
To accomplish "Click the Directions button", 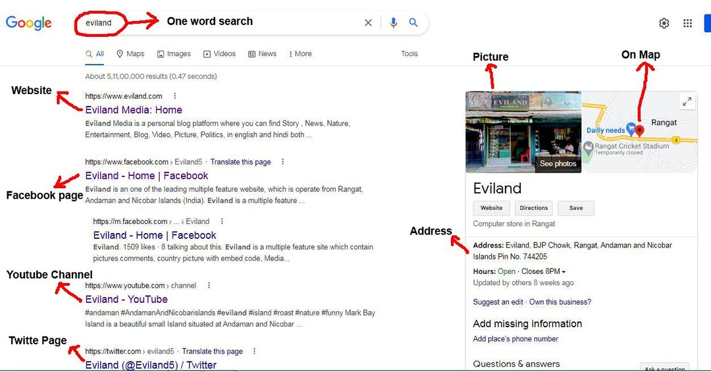I will 534,208.
